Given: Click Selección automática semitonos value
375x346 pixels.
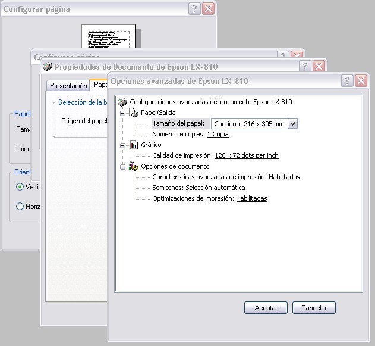Looking at the screenshot, I should tap(216, 188).
